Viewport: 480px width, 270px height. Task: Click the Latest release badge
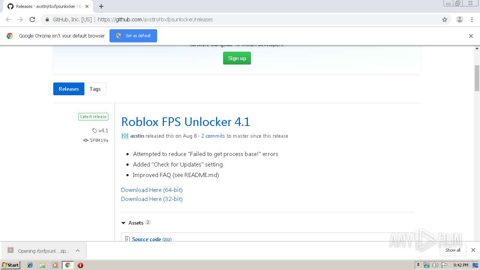(x=93, y=117)
